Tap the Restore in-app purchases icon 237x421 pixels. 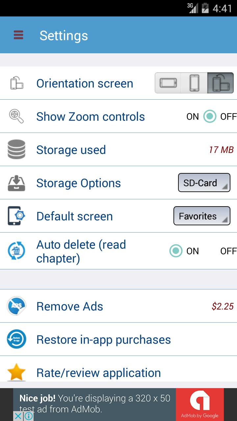pyautogui.click(x=16, y=339)
